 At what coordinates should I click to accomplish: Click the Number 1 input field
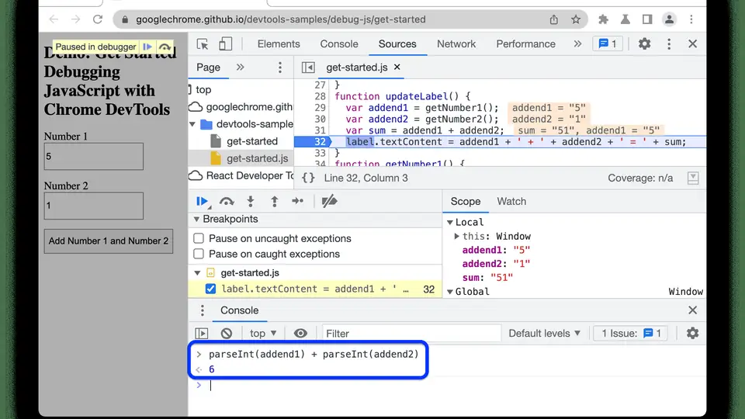(94, 156)
